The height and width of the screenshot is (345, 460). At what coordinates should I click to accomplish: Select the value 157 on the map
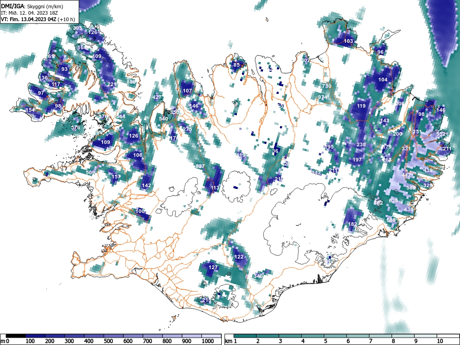click(116, 177)
